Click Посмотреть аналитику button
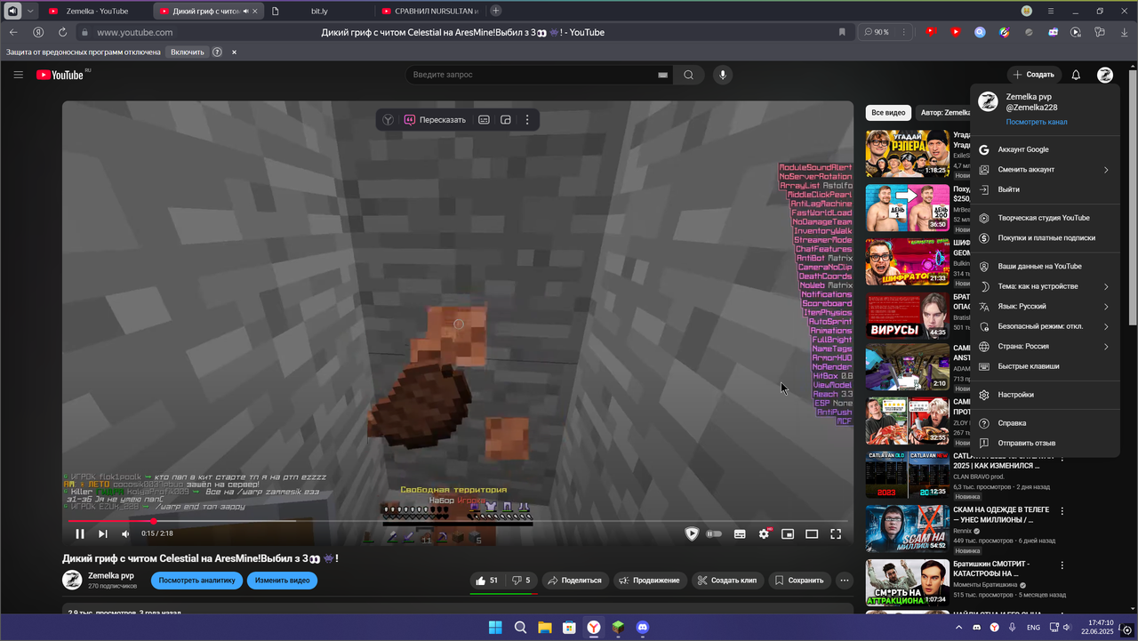The height and width of the screenshot is (641, 1138). click(196, 581)
